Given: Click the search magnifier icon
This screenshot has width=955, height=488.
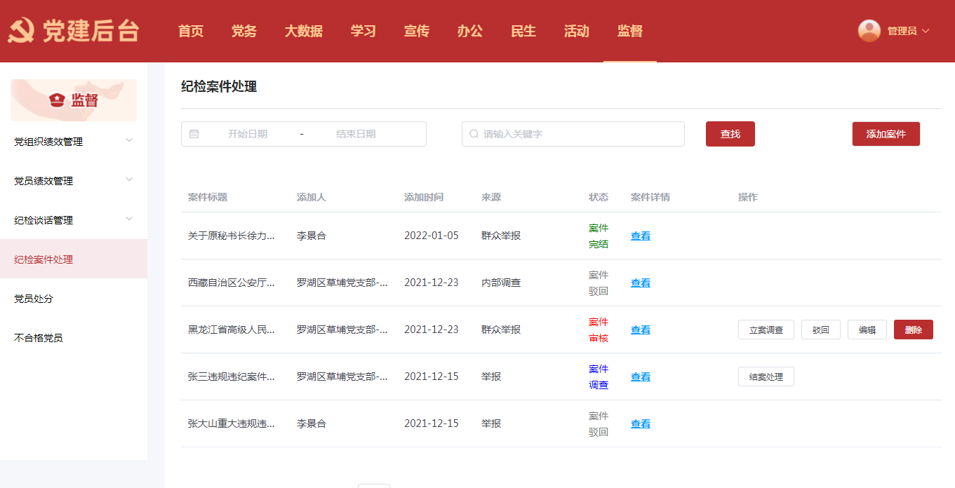Looking at the screenshot, I should pos(474,134).
